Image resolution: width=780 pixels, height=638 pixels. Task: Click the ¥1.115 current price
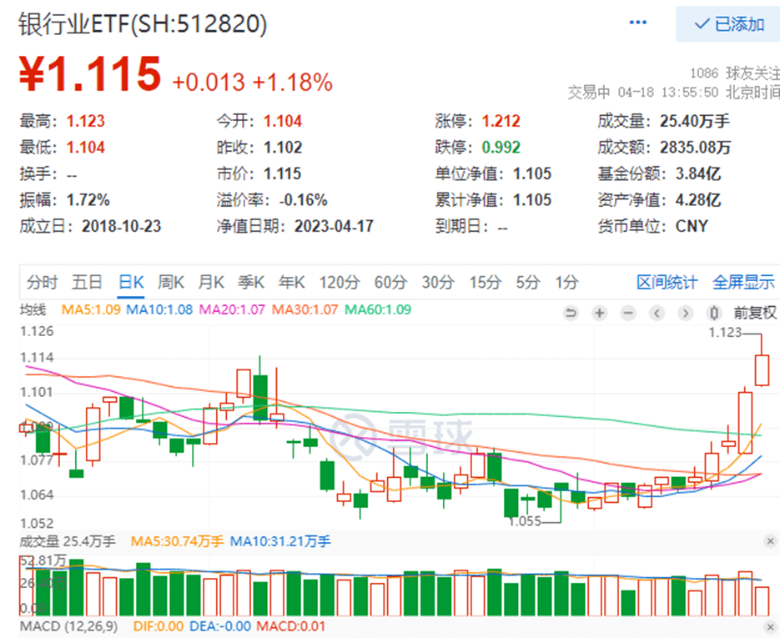90,74
